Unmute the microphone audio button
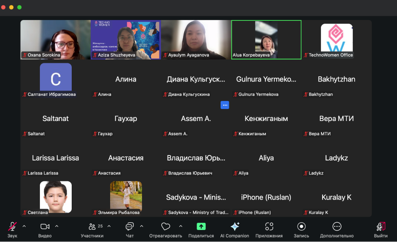The image size is (397, 242). (x=12, y=227)
